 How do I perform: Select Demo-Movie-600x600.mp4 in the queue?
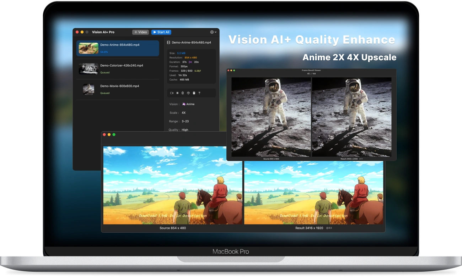[118, 89]
